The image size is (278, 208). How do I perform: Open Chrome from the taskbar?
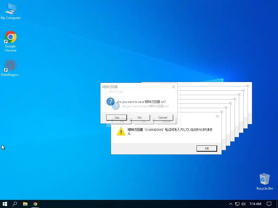click(35, 204)
